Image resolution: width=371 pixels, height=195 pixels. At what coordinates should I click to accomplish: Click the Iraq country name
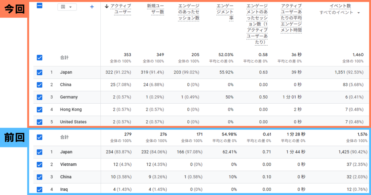point(64,189)
